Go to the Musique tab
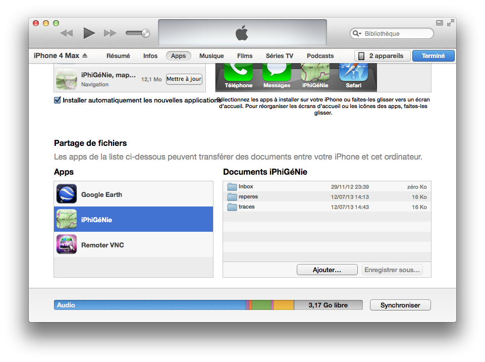This screenshot has height=362, width=485. pyautogui.click(x=211, y=56)
